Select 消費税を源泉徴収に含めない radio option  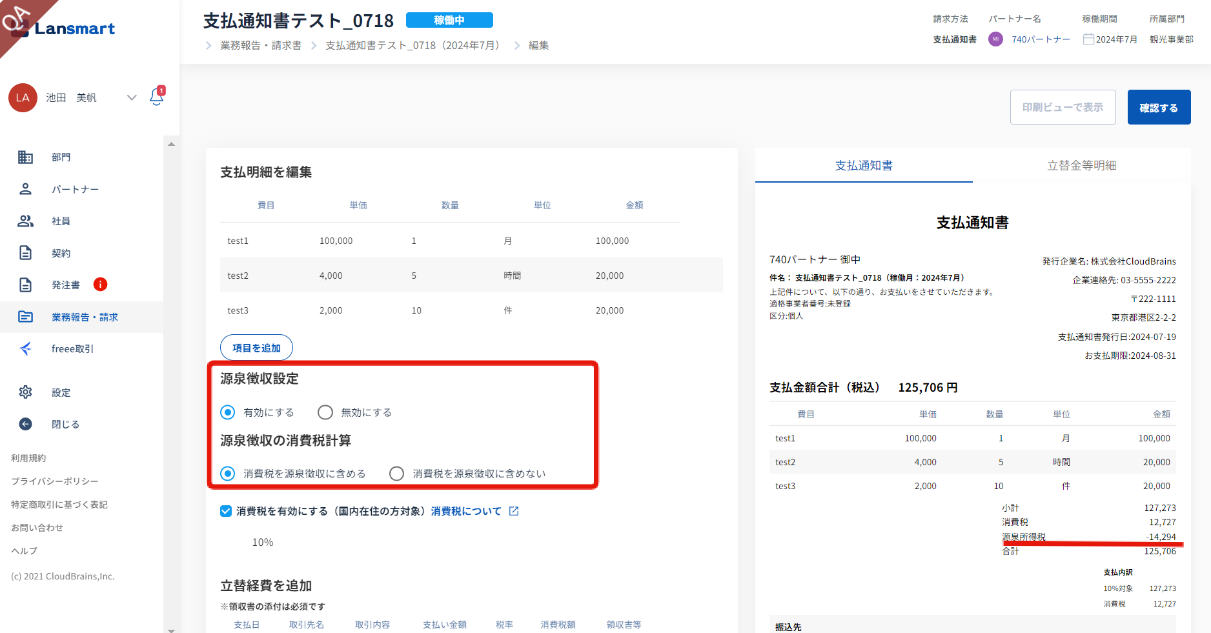pyautogui.click(x=397, y=474)
